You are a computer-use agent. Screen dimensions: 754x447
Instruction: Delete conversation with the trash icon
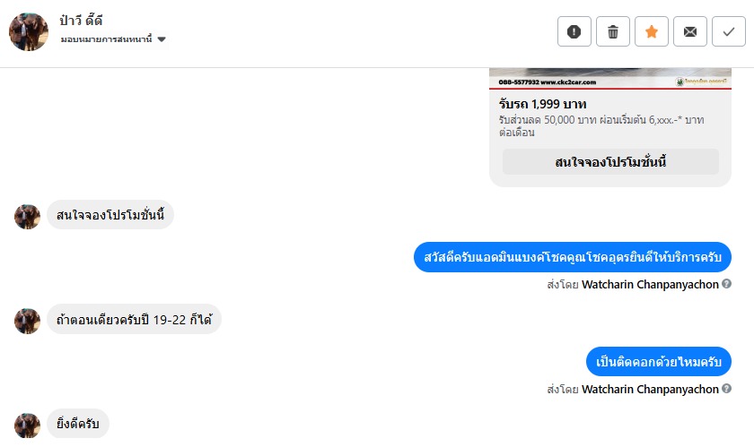tap(613, 31)
